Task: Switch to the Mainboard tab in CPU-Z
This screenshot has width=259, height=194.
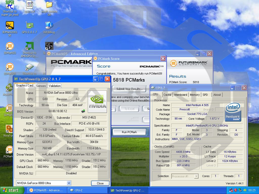Action: point(181,95)
